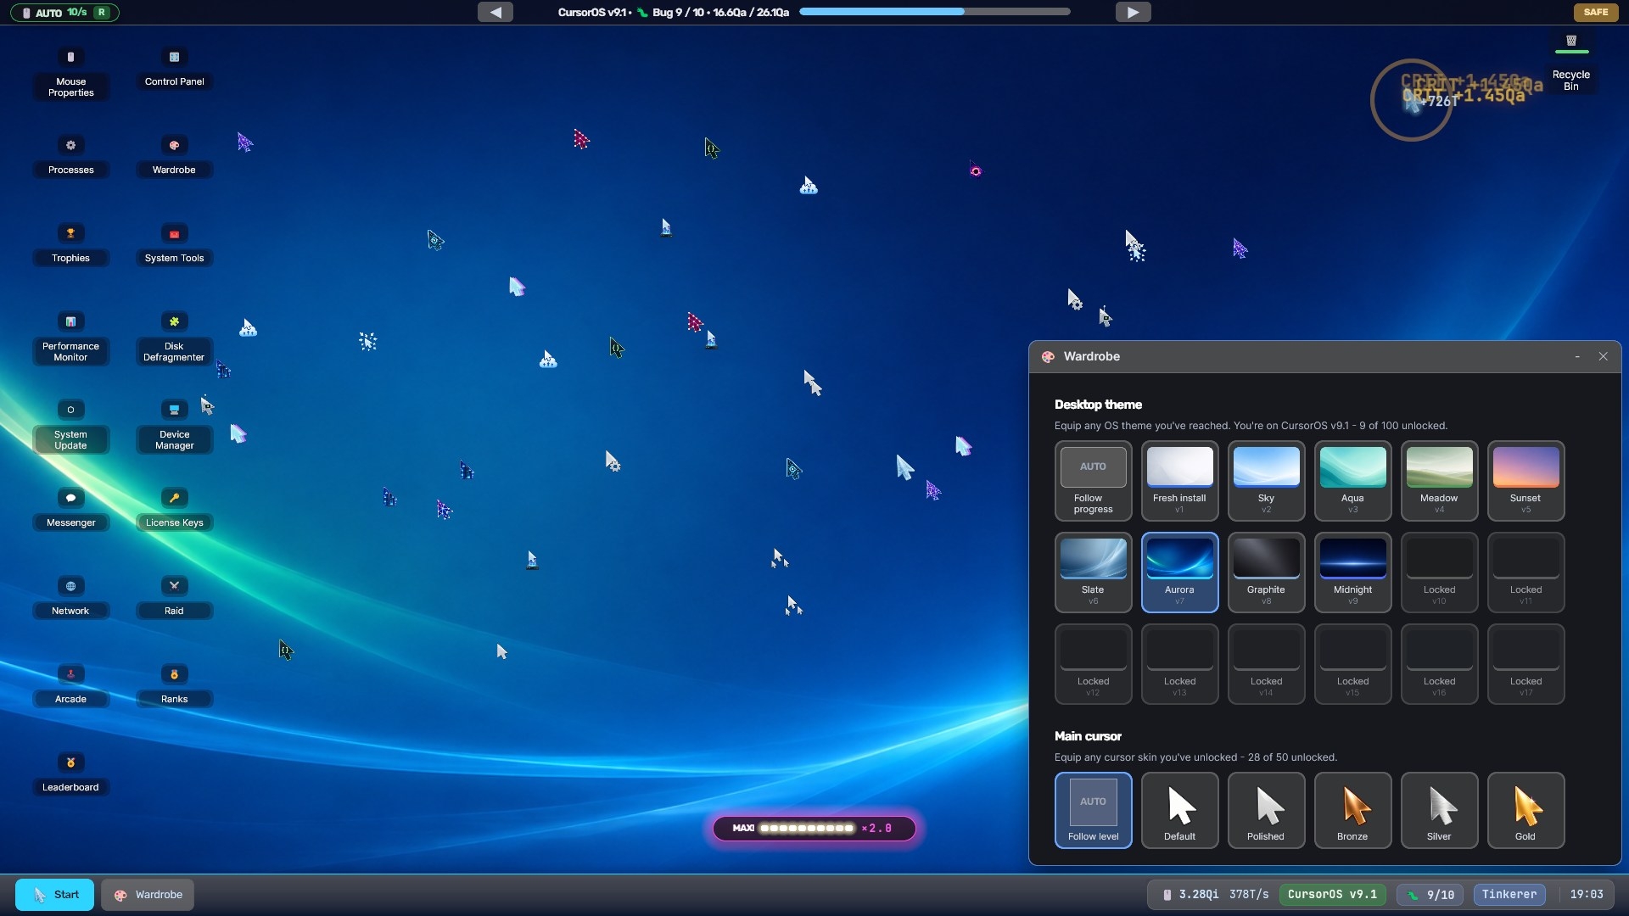Select the Follow progress AUTO theme

click(x=1093, y=481)
